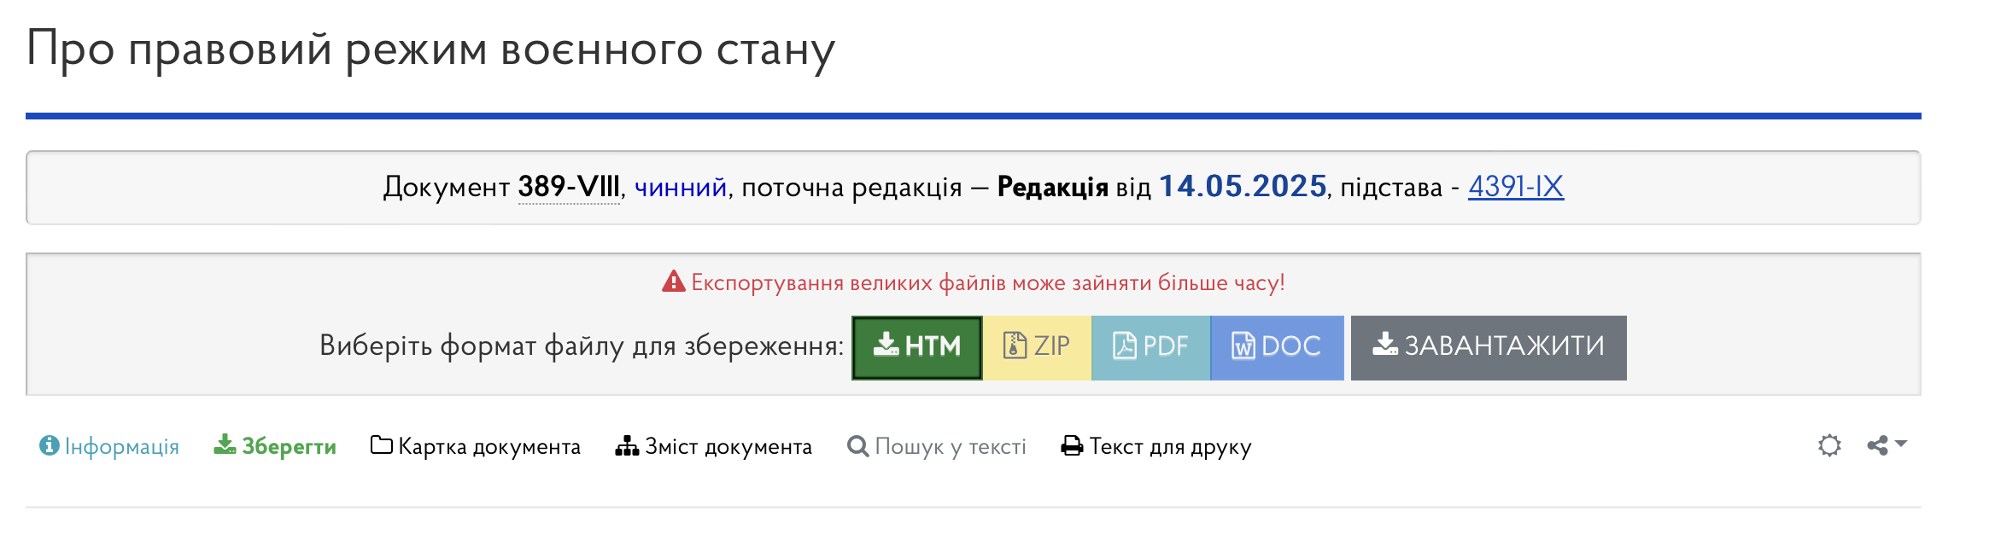The height and width of the screenshot is (546, 1995).
Task: Click the gear settings icon
Action: tap(1829, 445)
